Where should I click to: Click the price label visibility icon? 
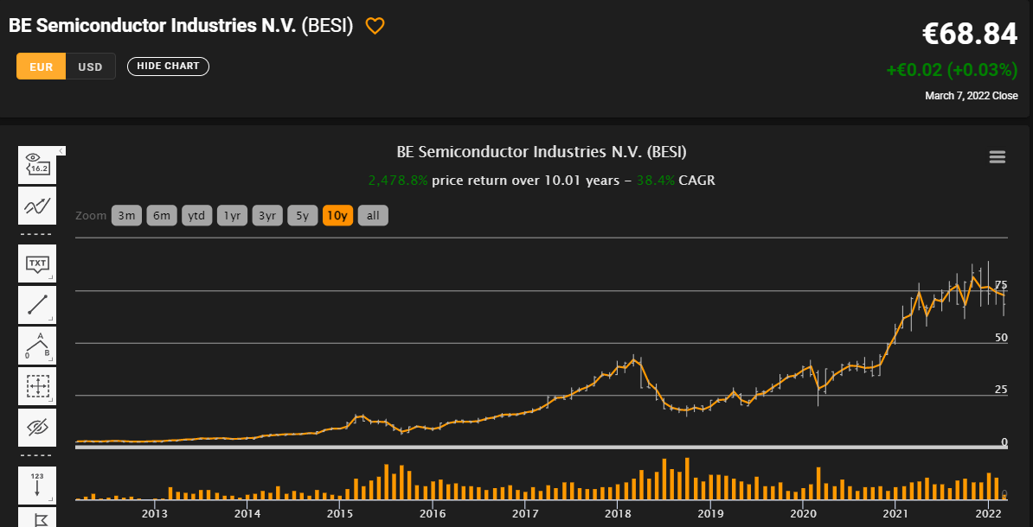(37, 166)
